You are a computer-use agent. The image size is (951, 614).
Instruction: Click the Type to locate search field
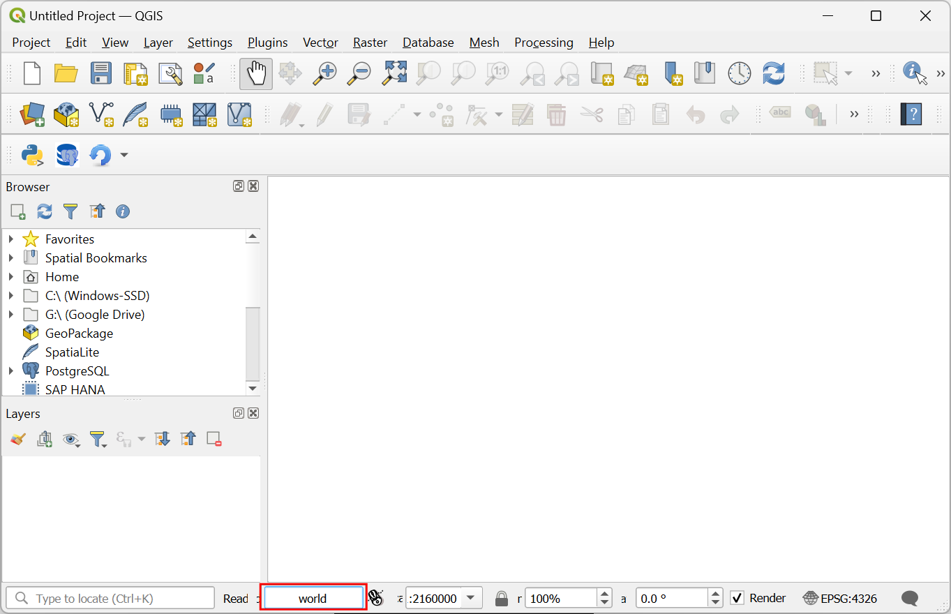110,598
